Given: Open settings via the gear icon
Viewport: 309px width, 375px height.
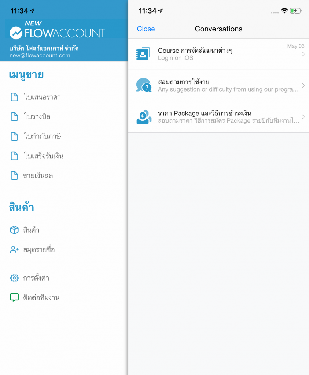Looking at the screenshot, I should tap(14, 278).
